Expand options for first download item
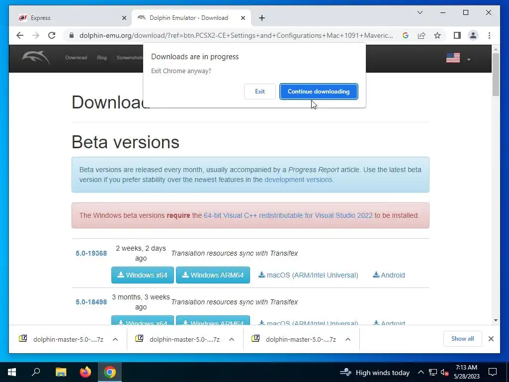 coord(115,339)
